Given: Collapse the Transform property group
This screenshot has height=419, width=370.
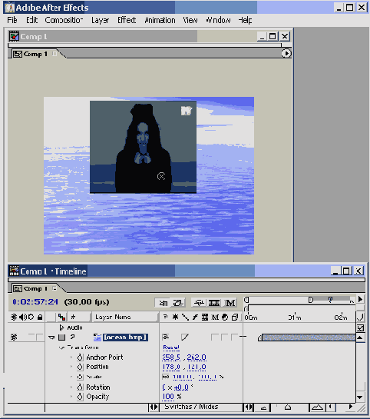Looking at the screenshot, I should coord(61,348).
